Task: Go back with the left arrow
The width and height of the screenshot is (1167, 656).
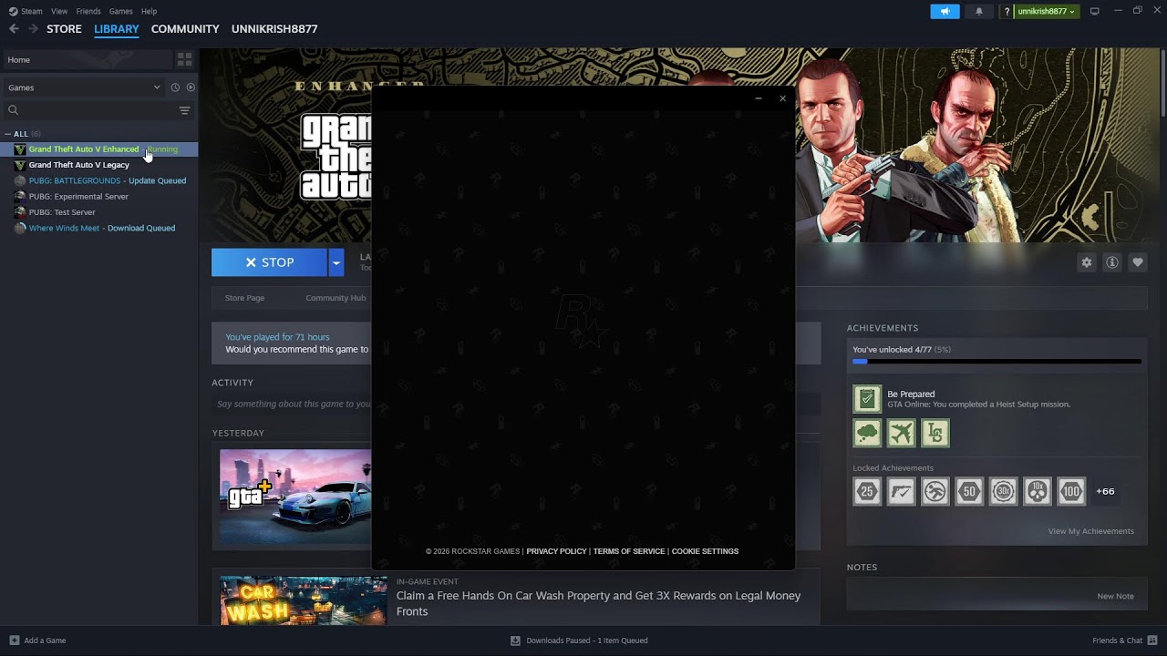Action: click(x=14, y=29)
